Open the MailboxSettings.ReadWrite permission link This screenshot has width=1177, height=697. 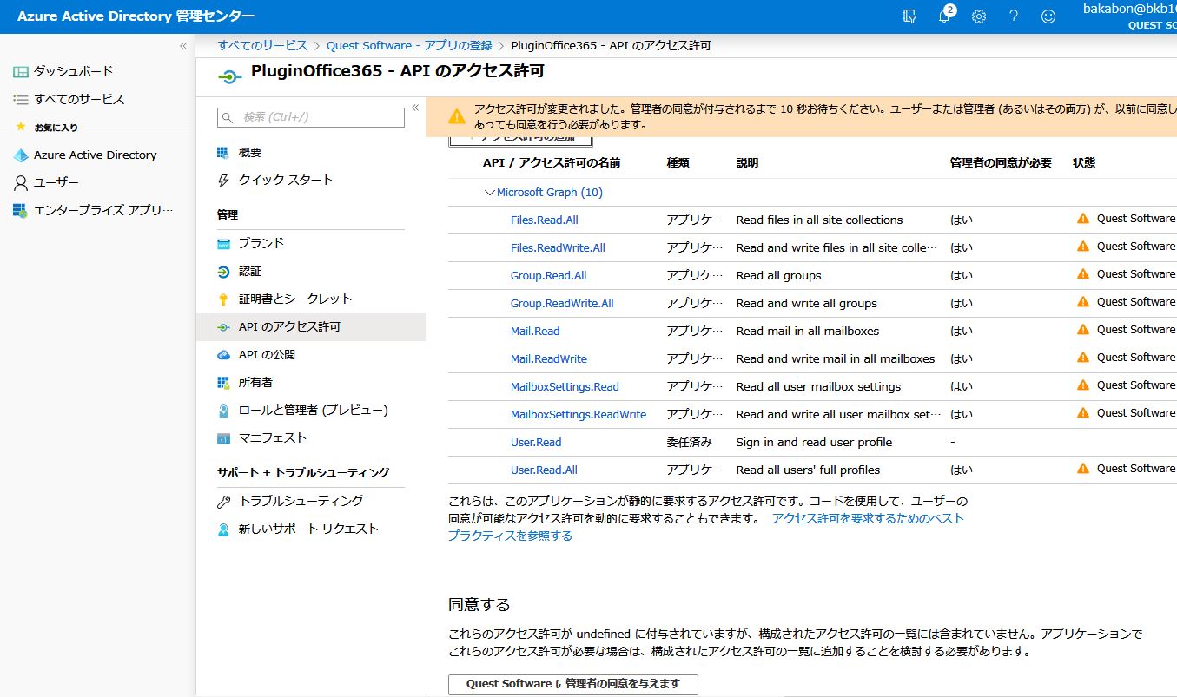(x=579, y=415)
